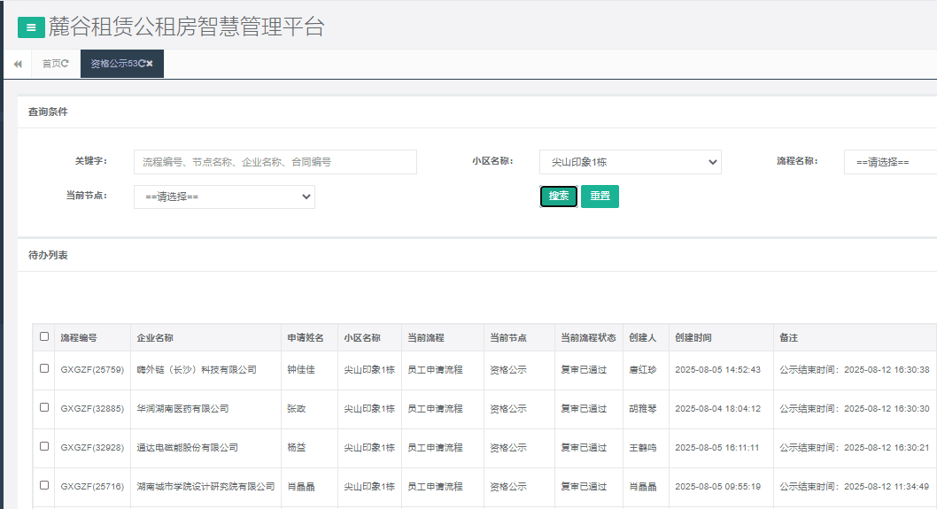Refresh icon on the 资格公示53 tab

pos(142,64)
